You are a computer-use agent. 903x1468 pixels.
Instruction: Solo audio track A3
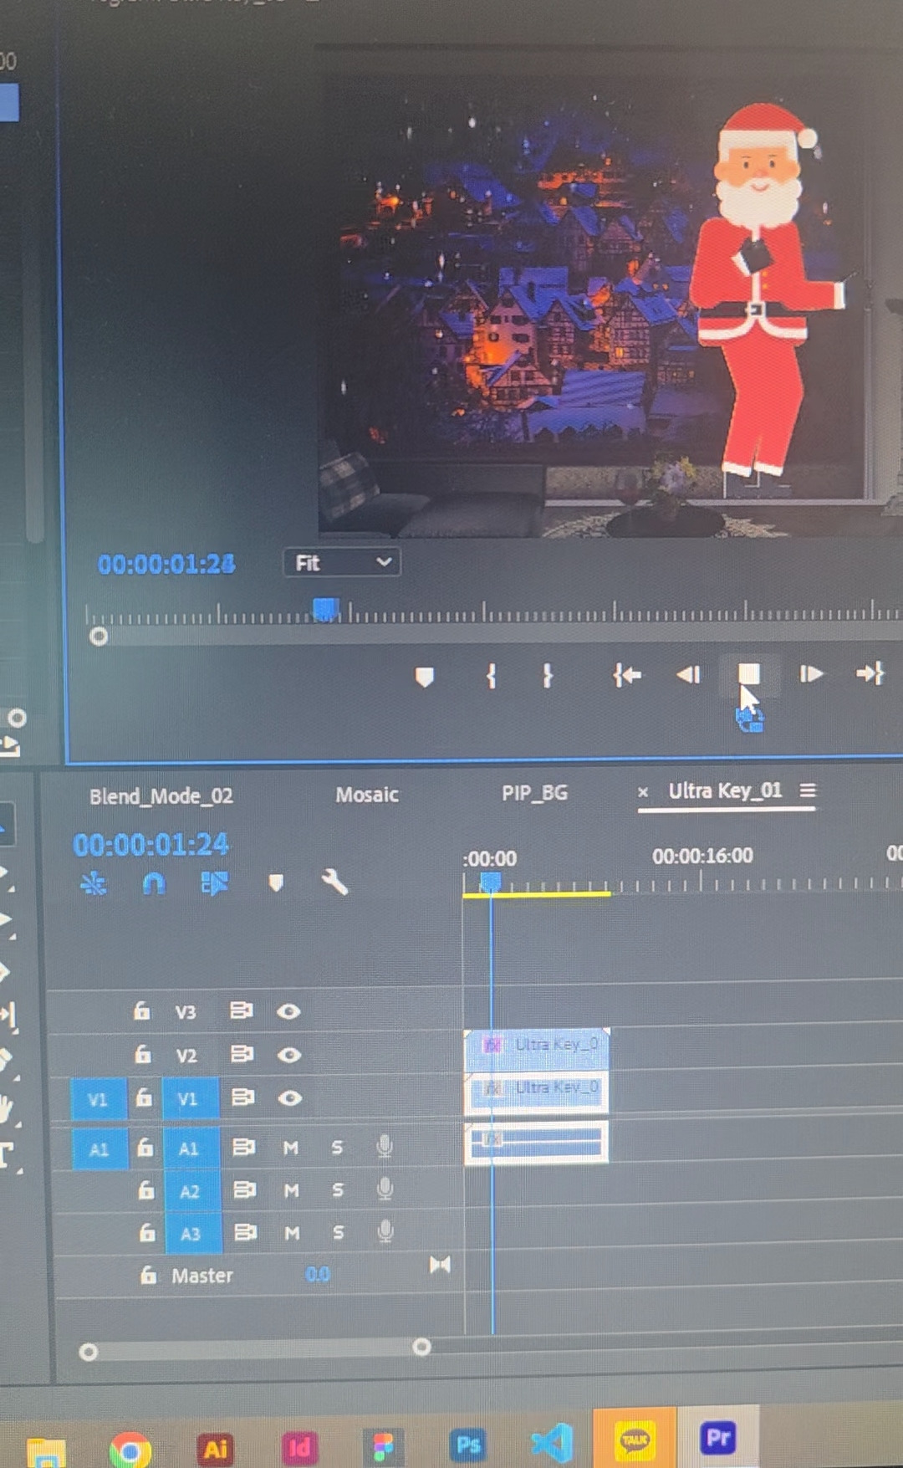339,1232
